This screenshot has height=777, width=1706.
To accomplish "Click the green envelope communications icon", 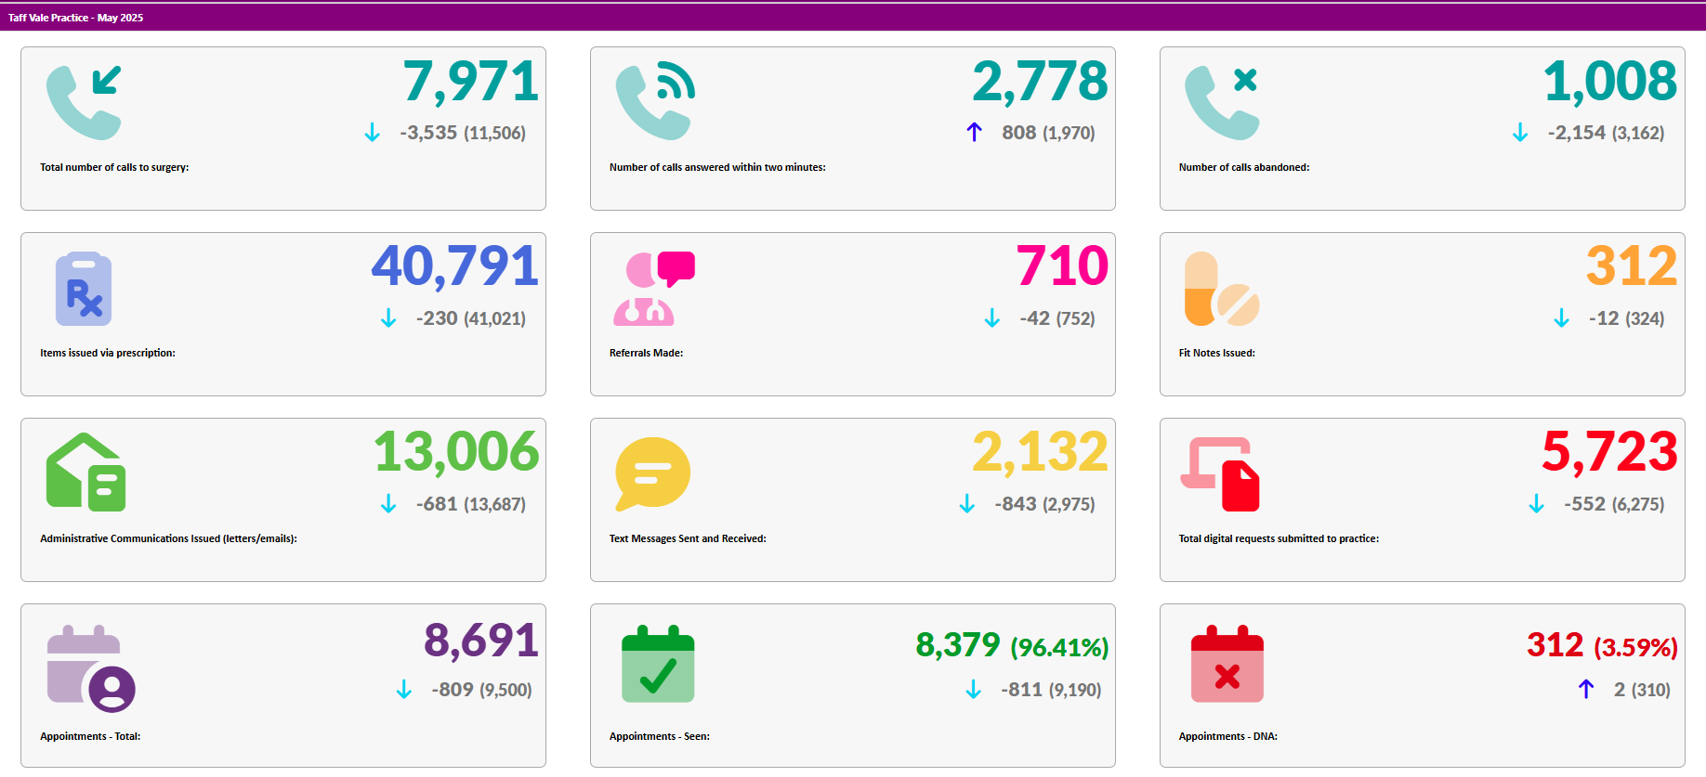I will tap(85, 473).
